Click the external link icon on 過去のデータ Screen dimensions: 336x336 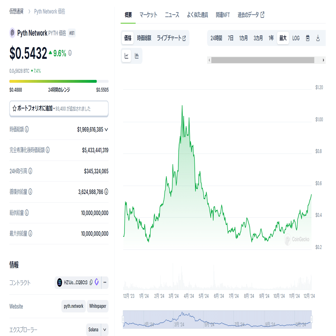262,15
